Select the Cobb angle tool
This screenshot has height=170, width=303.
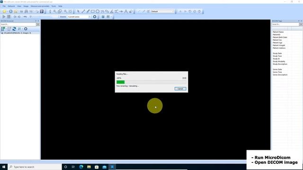116,11
